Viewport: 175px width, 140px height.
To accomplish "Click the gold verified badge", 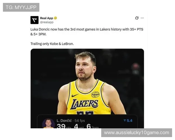I will [x=55, y=18].
